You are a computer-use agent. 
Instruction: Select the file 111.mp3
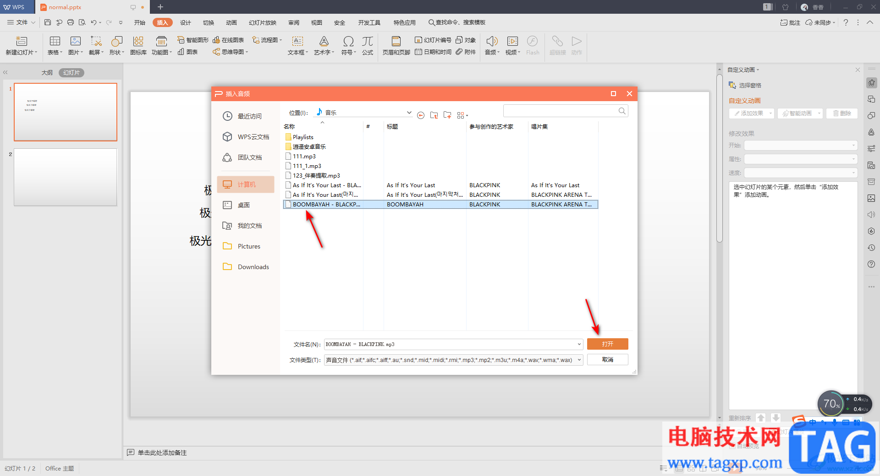point(304,157)
